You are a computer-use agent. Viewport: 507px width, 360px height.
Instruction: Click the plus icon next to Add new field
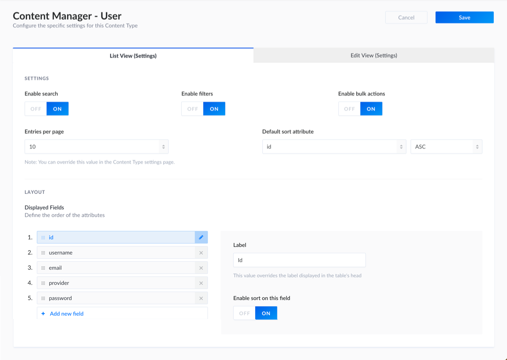point(42,313)
